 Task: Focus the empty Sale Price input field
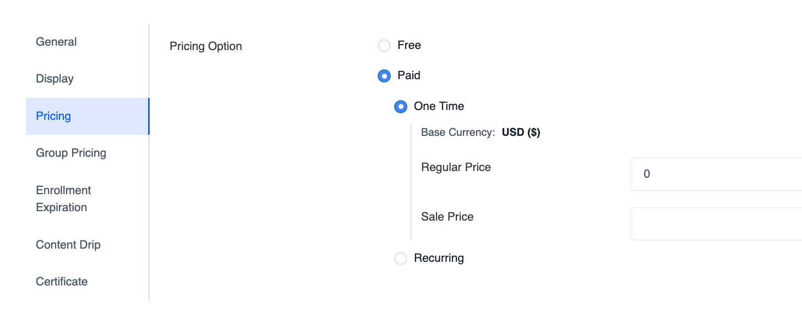click(716, 224)
